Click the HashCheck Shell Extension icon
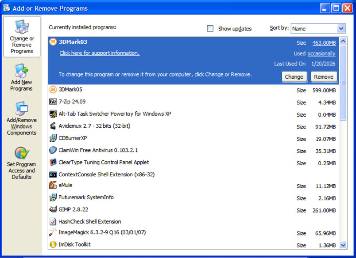Viewport: 356px width, 258px height. [53, 221]
